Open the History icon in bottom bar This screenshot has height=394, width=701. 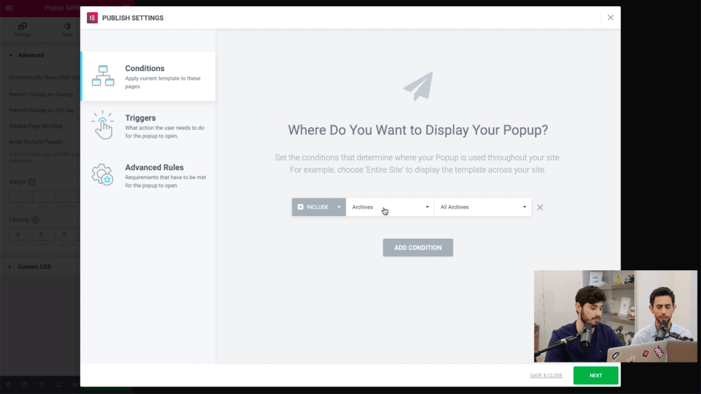[42, 385]
